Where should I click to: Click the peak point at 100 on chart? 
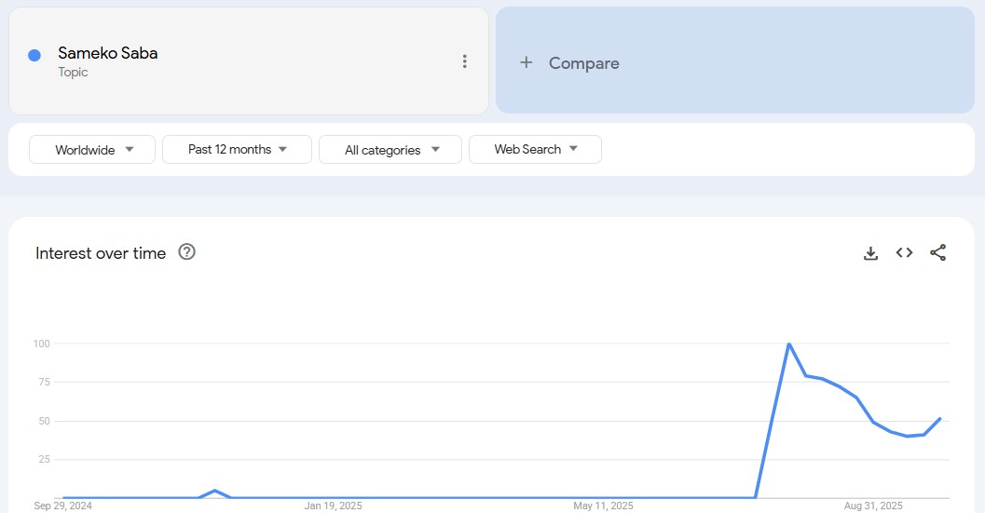pyautogui.click(x=789, y=344)
